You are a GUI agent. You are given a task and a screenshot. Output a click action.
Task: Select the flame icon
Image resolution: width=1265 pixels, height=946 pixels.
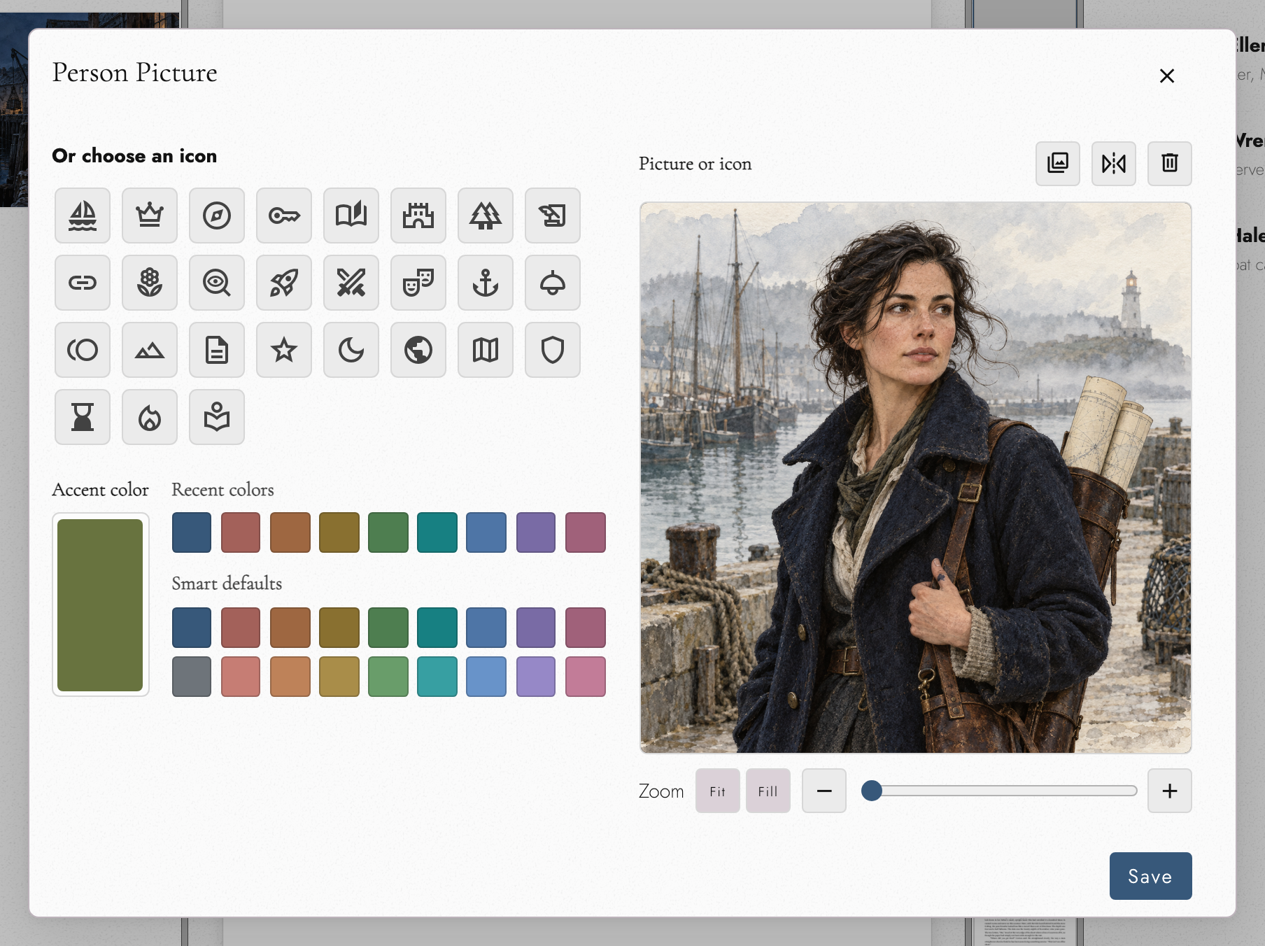pyautogui.click(x=150, y=417)
